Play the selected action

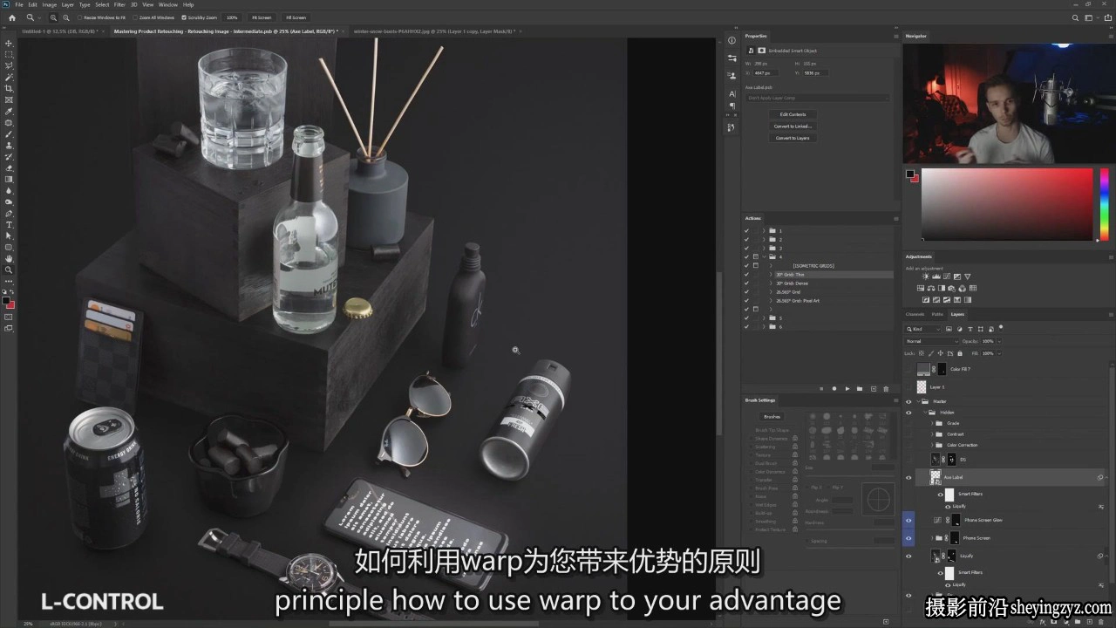pyautogui.click(x=847, y=388)
